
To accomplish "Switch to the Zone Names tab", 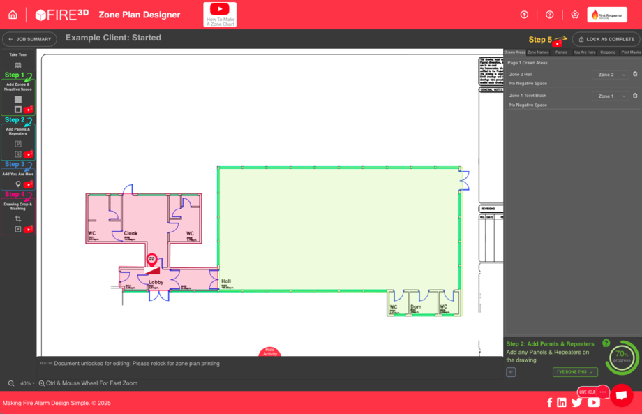I will (x=538, y=52).
